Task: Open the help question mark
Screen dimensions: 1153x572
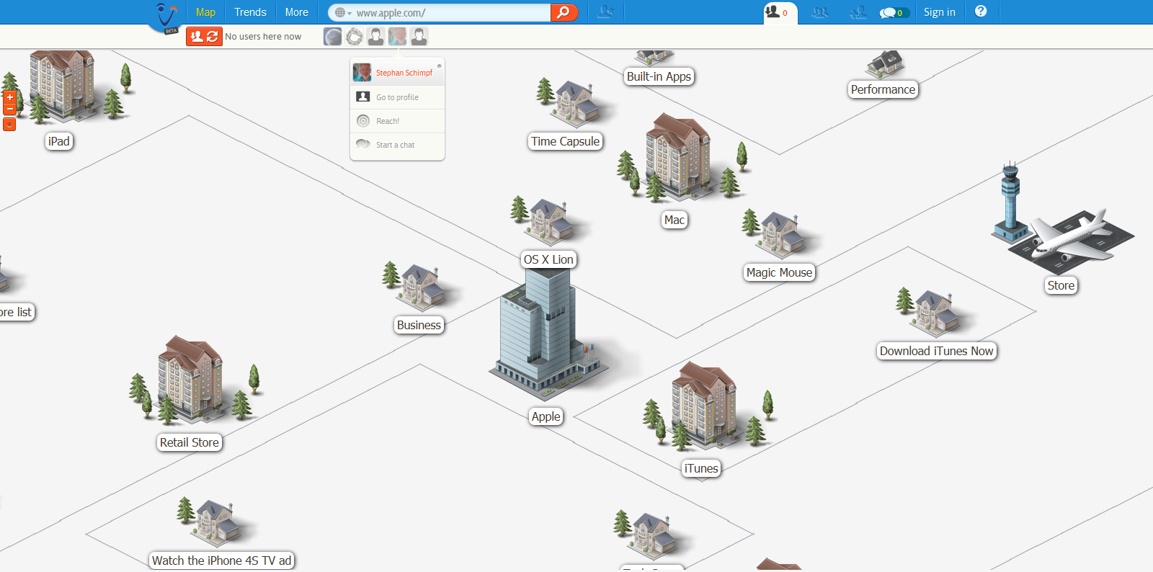Action: click(981, 12)
